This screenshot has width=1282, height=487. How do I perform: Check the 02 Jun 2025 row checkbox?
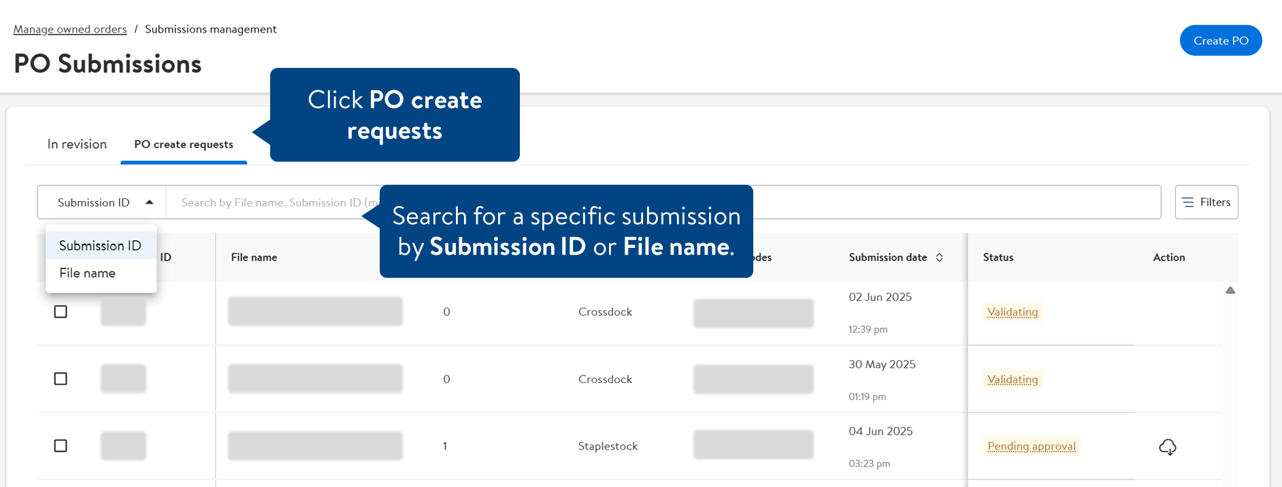click(61, 312)
